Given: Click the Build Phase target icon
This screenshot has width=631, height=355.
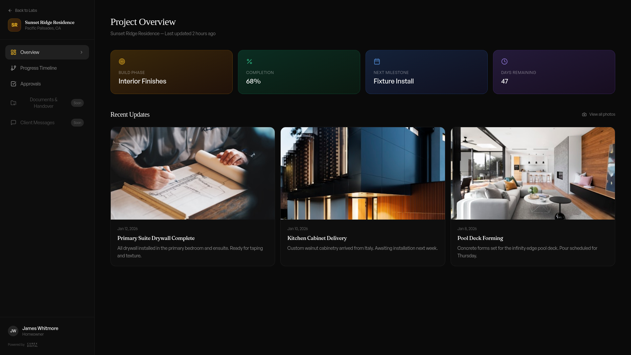Looking at the screenshot, I should pos(122,61).
